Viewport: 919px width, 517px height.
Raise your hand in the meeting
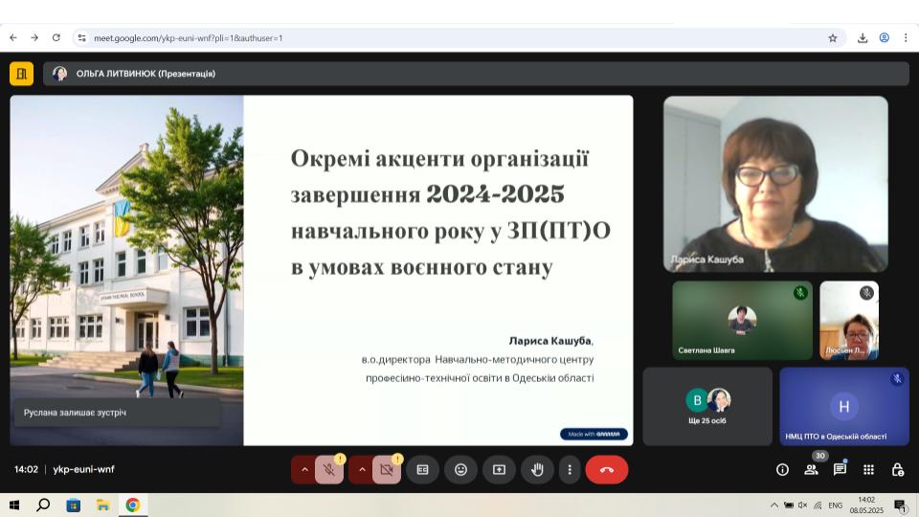point(537,469)
